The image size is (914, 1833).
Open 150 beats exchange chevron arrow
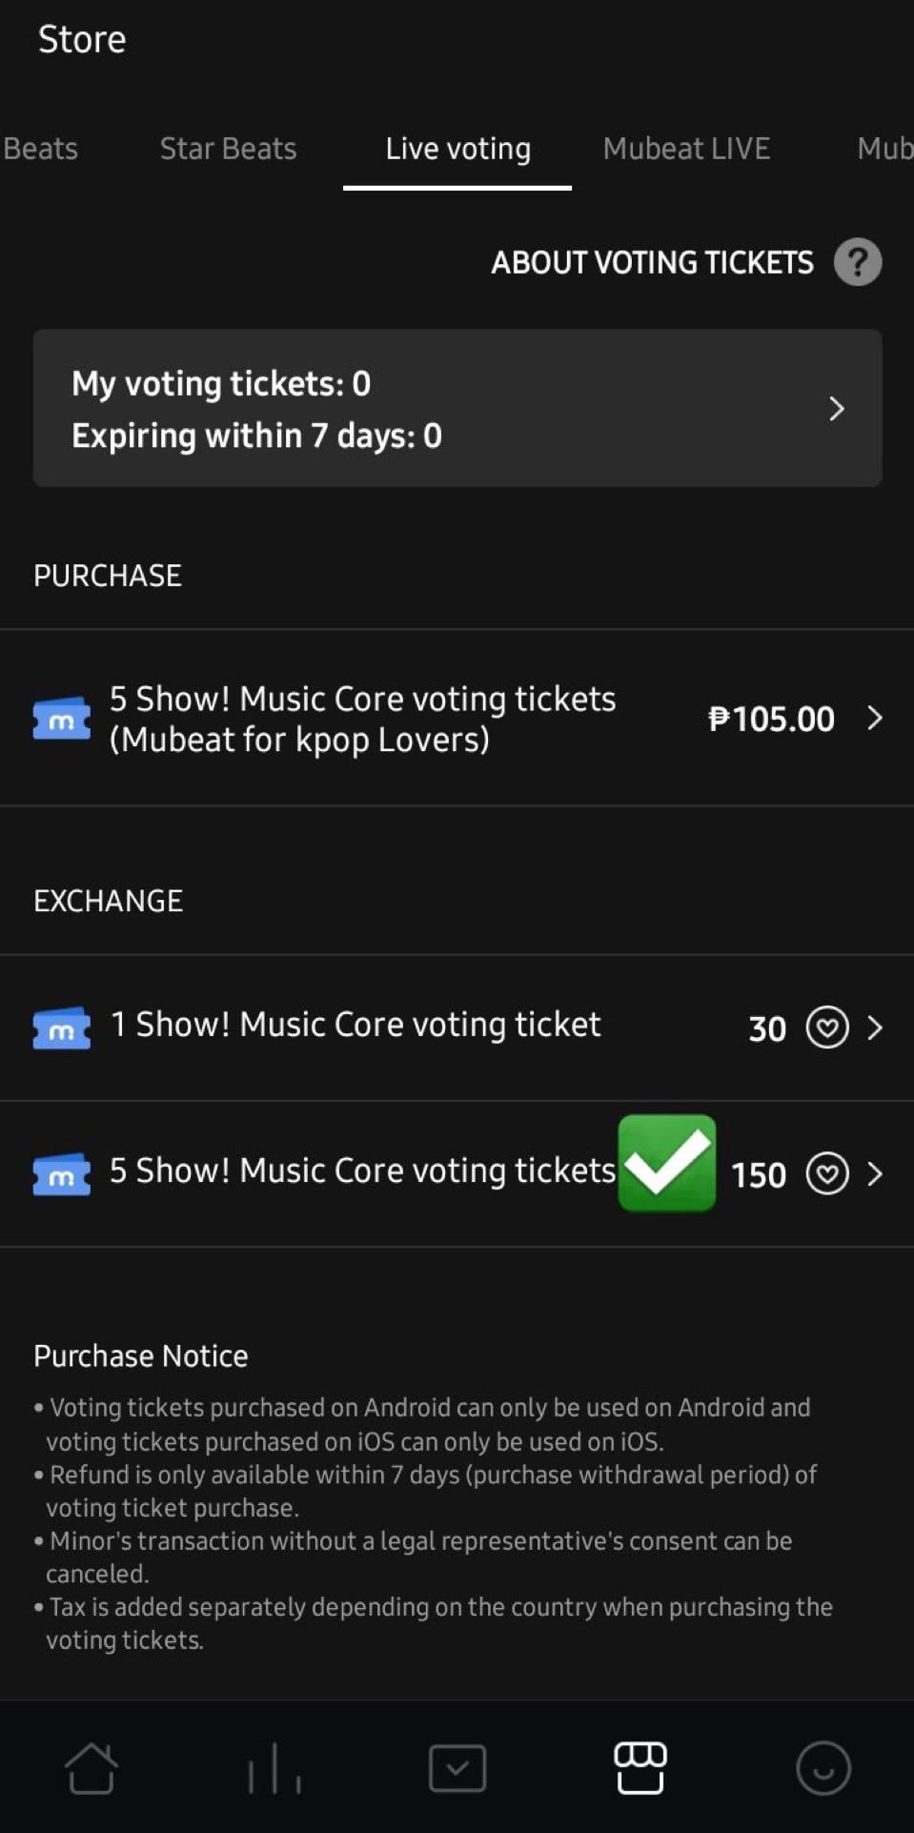874,1173
